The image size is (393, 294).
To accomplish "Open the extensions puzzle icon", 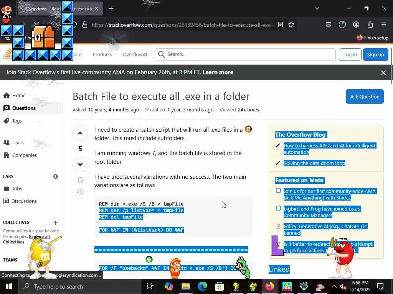I will 370,24.
